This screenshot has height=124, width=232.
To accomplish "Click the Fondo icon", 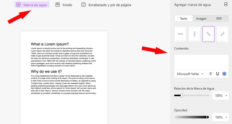I will click(x=58, y=5).
